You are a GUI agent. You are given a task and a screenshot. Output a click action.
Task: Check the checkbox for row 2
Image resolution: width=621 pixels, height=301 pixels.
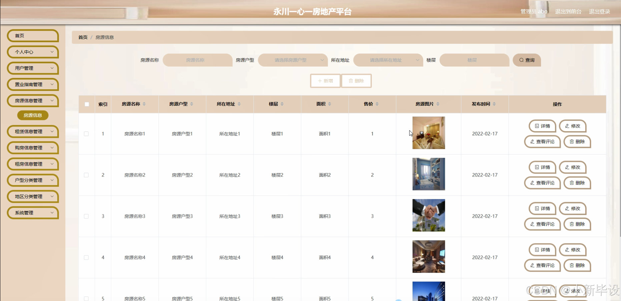[x=86, y=175]
